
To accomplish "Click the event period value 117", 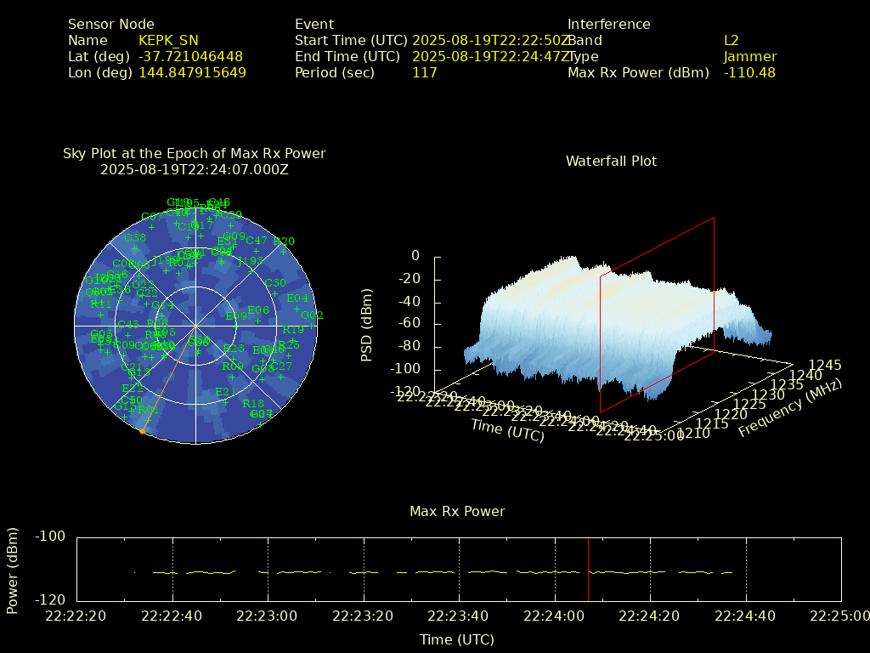I will [x=424, y=73].
